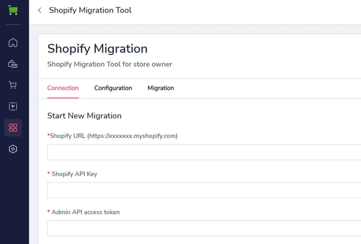Viewport: 361px width, 244px height.
Task: Click the media play icon in sidebar
Action: 13,107
